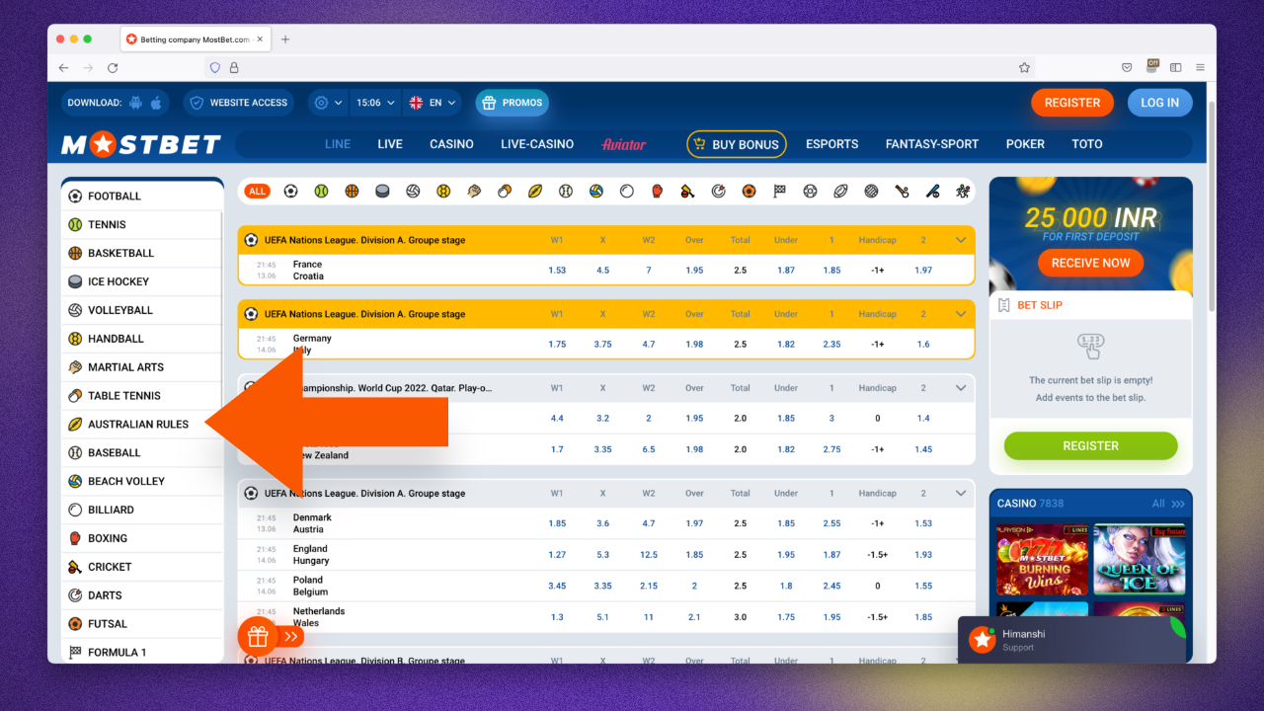1264x711 pixels.
Task: Filter events by volleyball icon in top row
Action: pyautogui.click(x=413, y=191)
